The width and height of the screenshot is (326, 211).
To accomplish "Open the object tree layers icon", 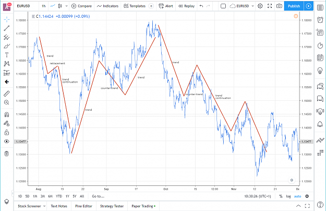I will coord(7,202).
